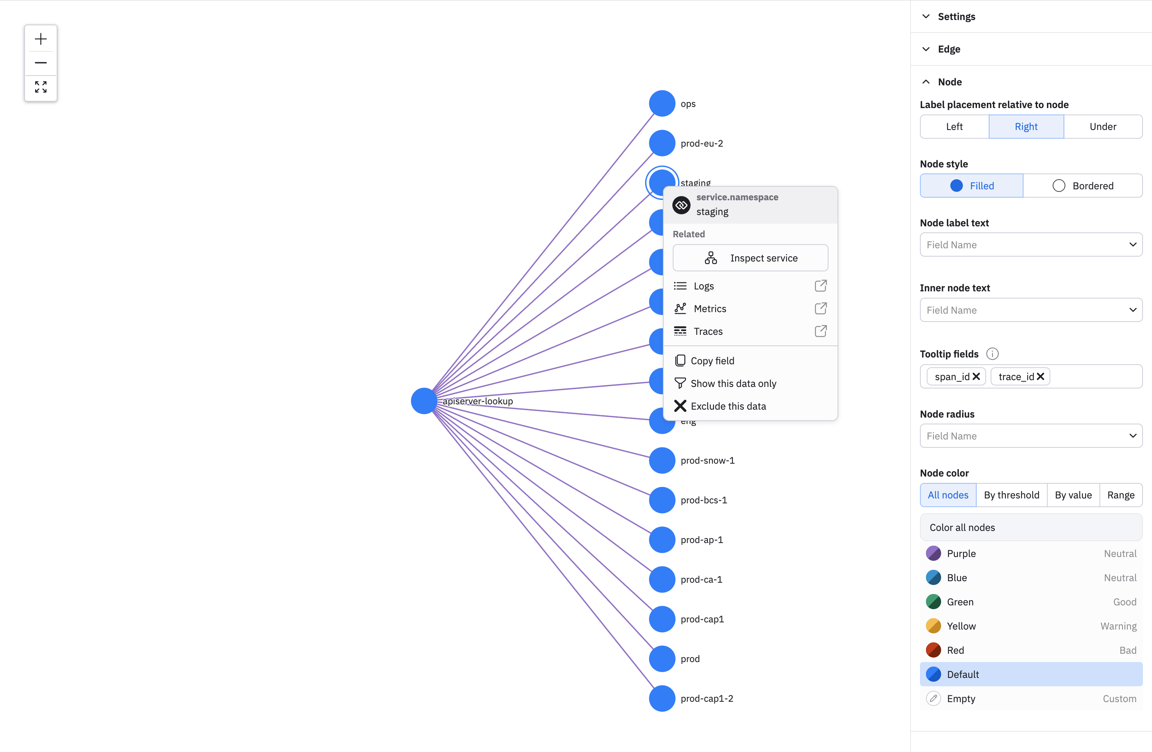
Task: Open Node label text dropdown
Action: [x=1031, y=245]
